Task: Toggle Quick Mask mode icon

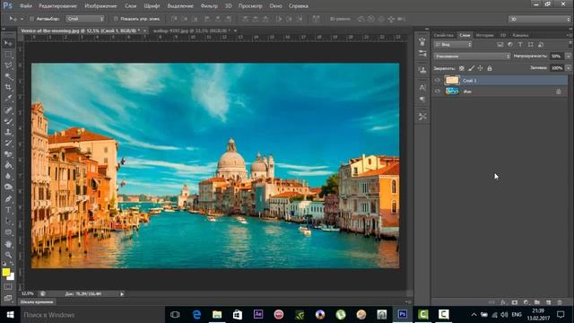Action: [x=8, y=287]
